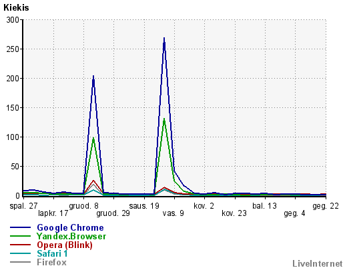Click the green Yandex peak near 130
Image resolution: width=347 pixels, height=270 pixels.
click(x=164, y=119)
